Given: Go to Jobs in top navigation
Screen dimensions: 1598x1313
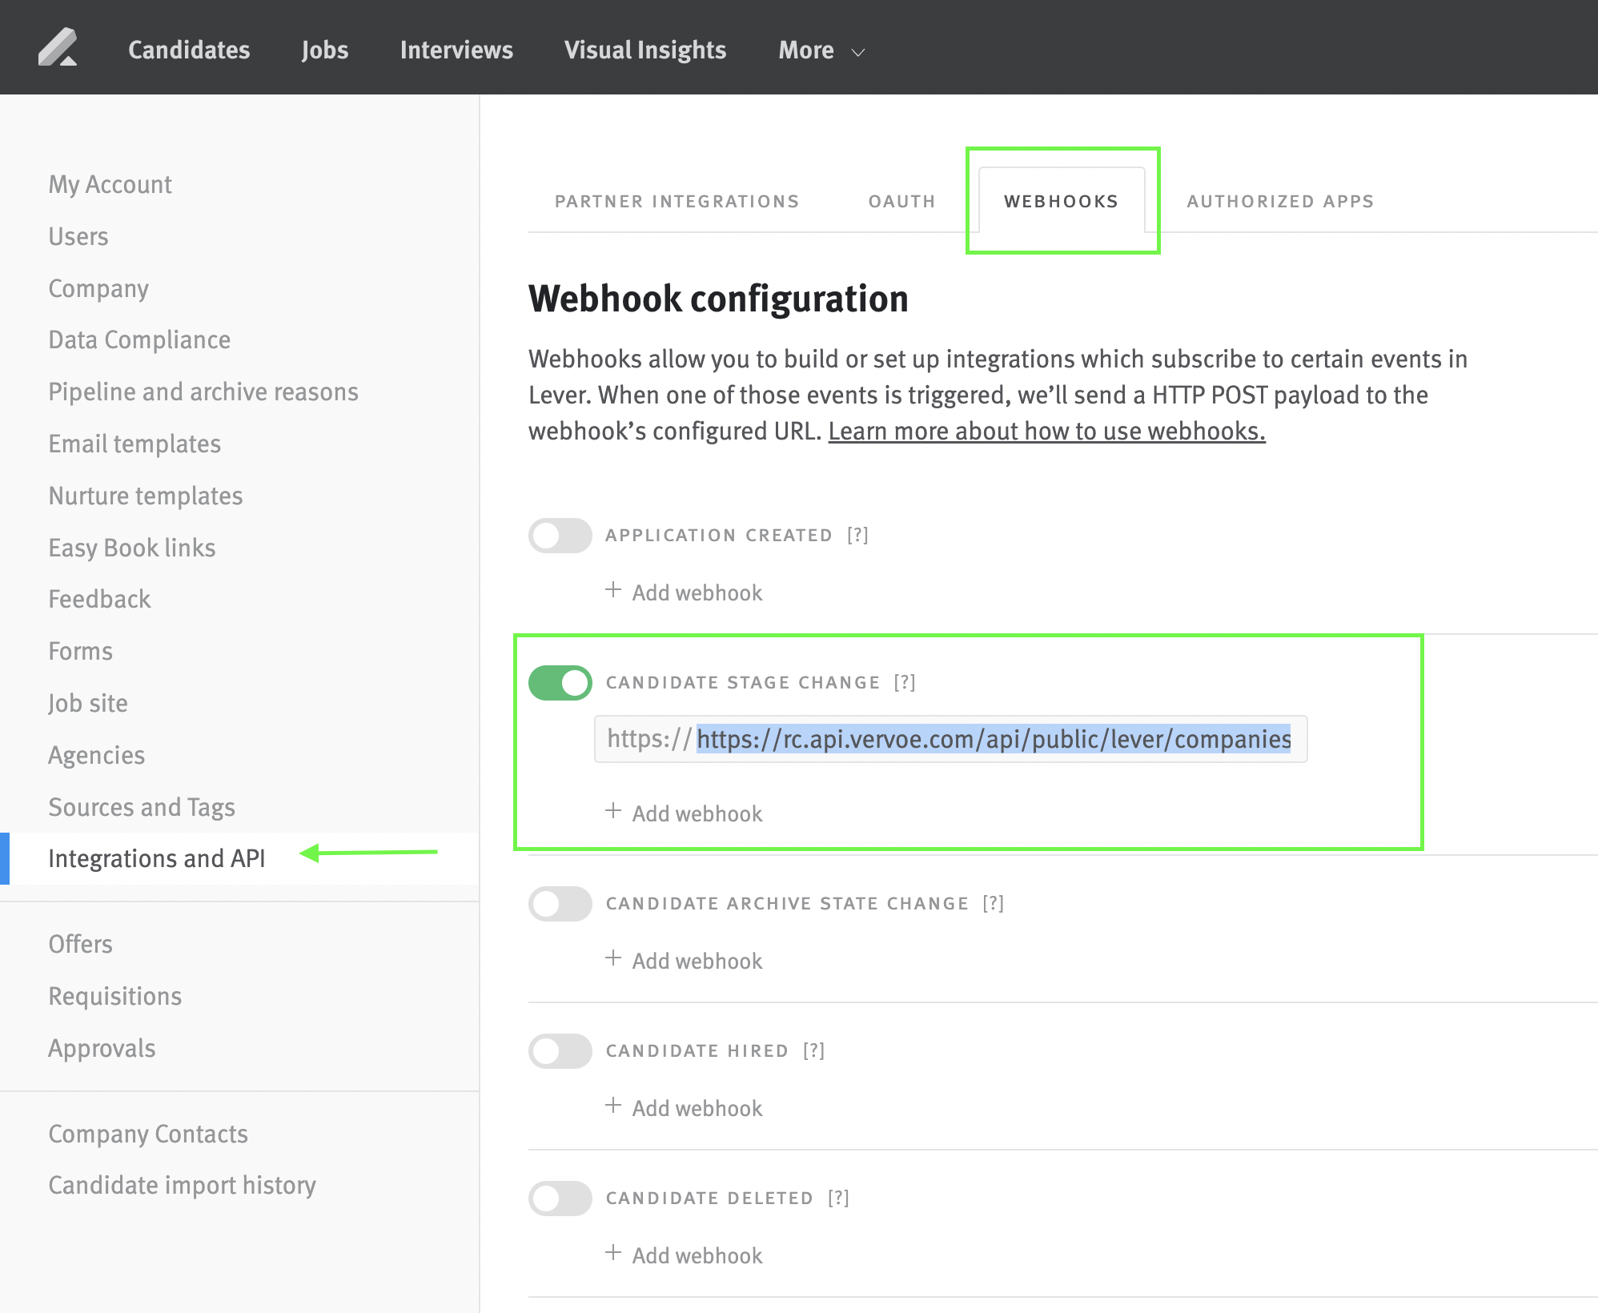Looking at the screenshot, I should pos(325,50).
